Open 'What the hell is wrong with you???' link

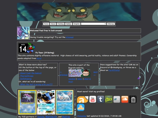tap(36, 84)
